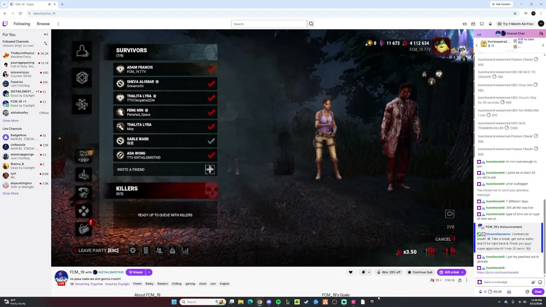This screenshot has width=546, height=307.
Task: Open the chat community users icon
Action: coord(541,34)
